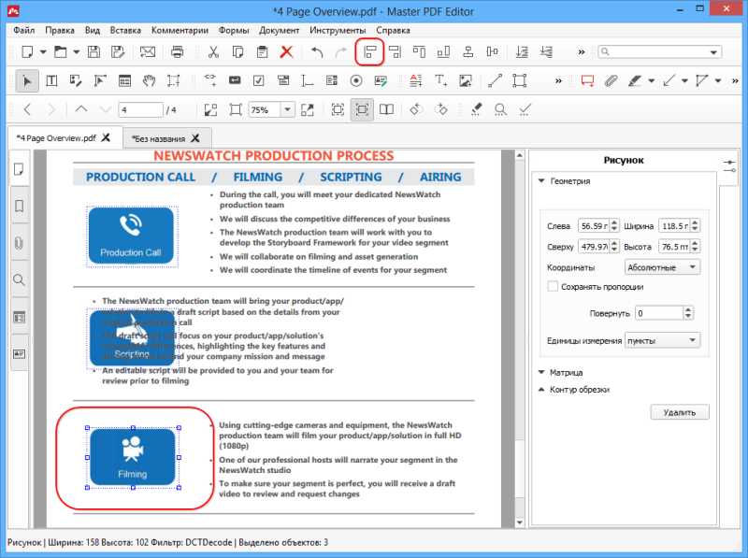Viewport: 748px width, 558px height.
Task: Open the Attachments side panel icon
Action: pyautogui.click(x=19, y=243)
